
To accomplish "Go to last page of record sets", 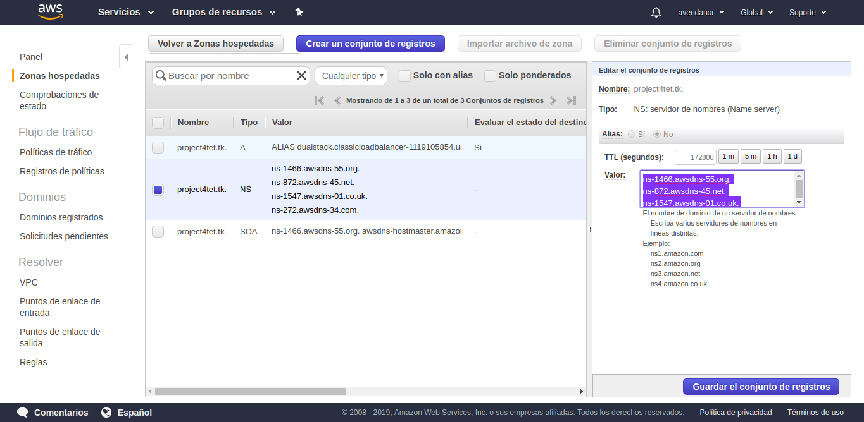I will click(x=571, y=100).
